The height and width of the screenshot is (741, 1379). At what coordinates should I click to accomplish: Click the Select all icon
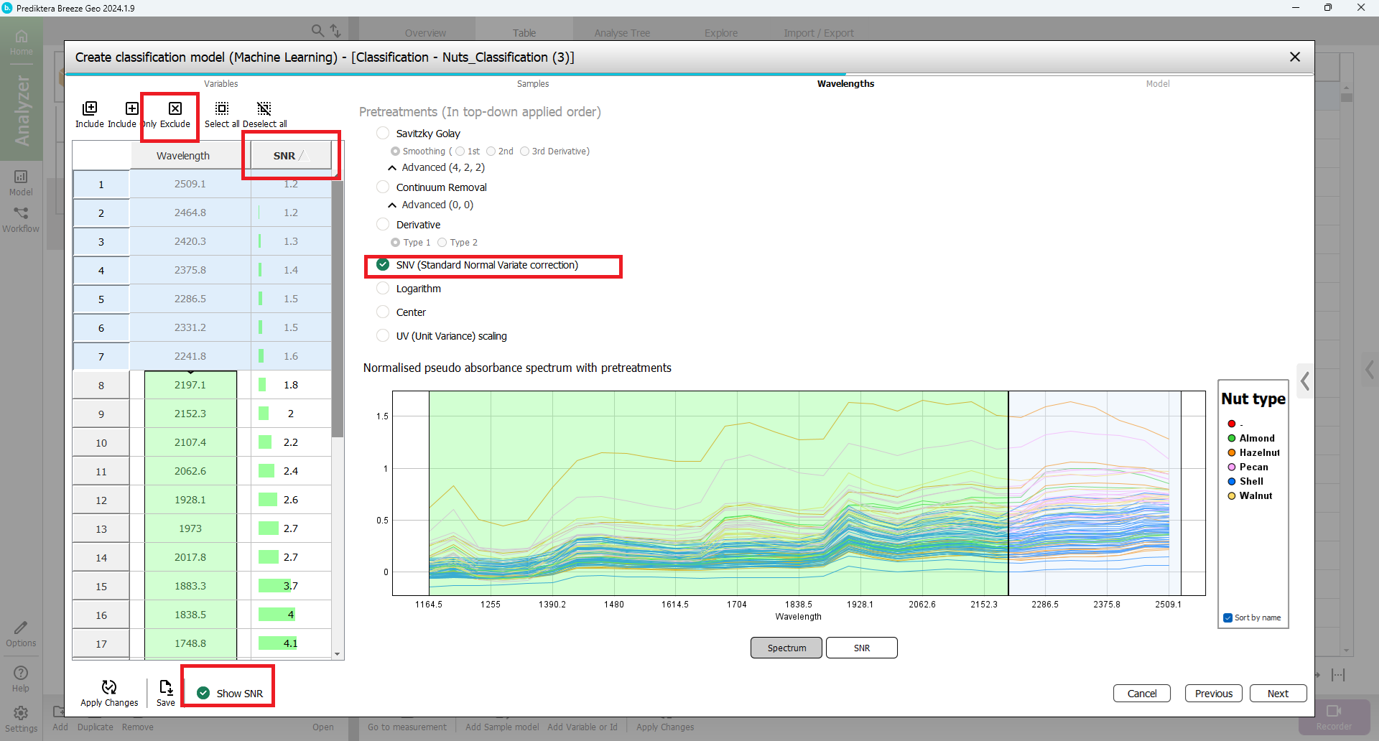[222, 108]
